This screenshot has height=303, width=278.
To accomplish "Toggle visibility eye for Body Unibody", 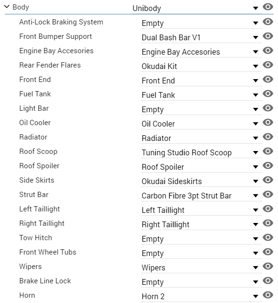I will [268, 7].
